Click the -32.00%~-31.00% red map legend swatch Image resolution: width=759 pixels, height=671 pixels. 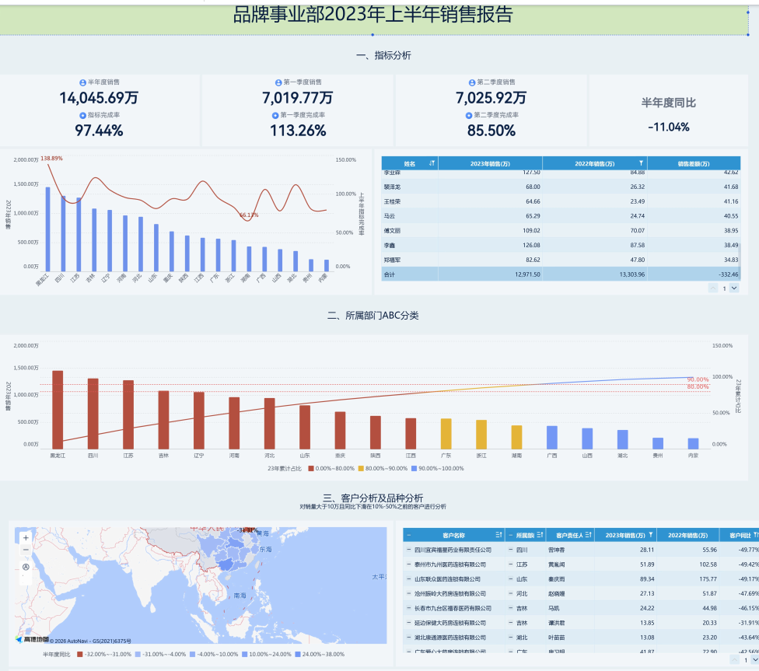[80, 654]
